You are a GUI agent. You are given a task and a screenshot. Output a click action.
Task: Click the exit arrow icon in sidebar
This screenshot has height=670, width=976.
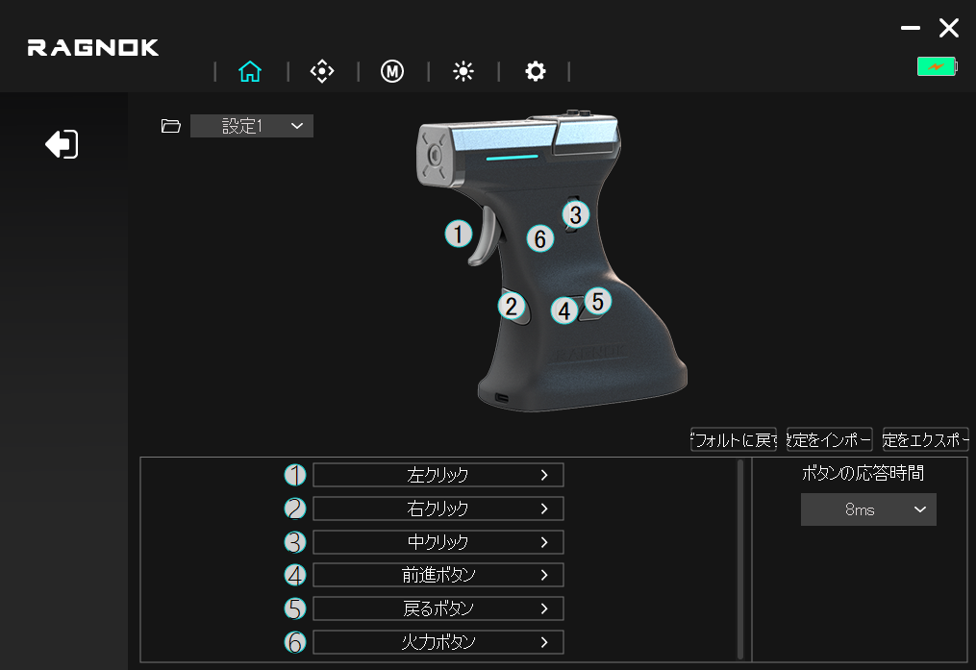coord(62,145)
